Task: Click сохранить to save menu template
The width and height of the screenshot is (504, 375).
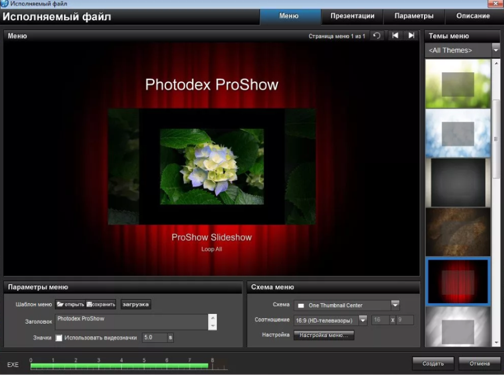Action: (x=101, y=304)
